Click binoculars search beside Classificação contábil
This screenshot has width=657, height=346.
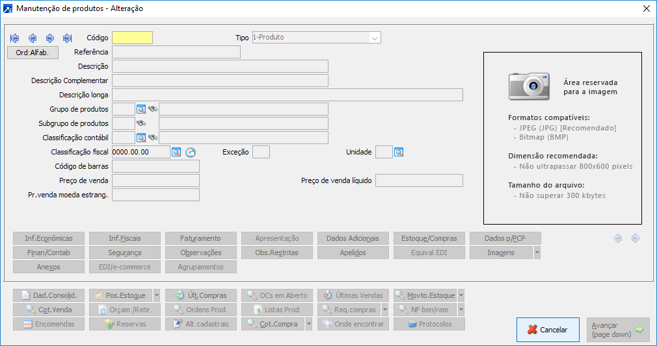tap(153, 138)
